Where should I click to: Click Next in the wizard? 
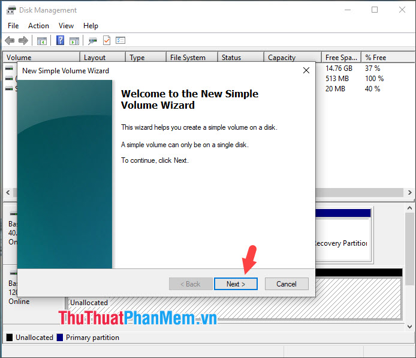tap(236, 284)
